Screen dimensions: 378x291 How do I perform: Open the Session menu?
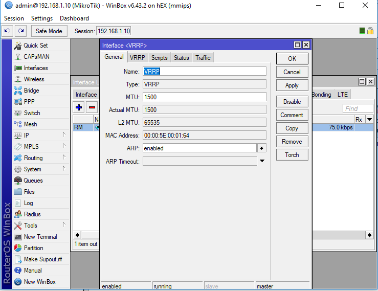click(14, 18)
